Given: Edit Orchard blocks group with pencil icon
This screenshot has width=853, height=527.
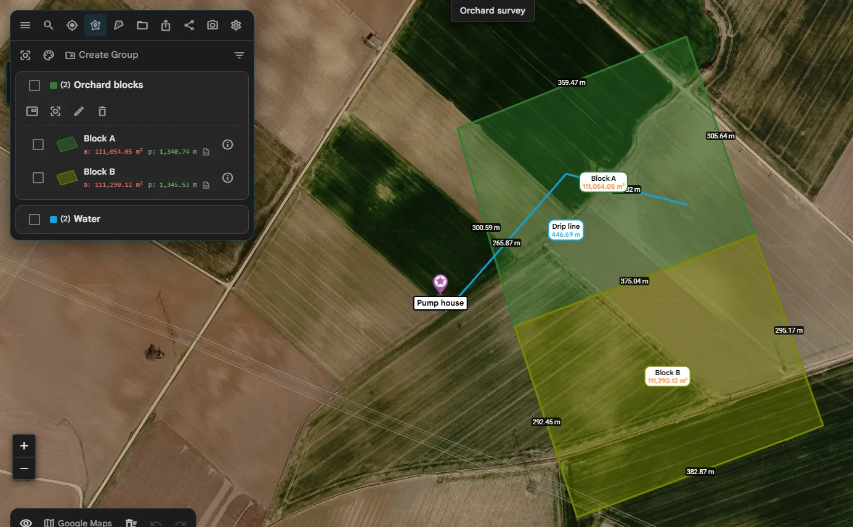Looking at the screenshot, I should click(x=79, y=111).
